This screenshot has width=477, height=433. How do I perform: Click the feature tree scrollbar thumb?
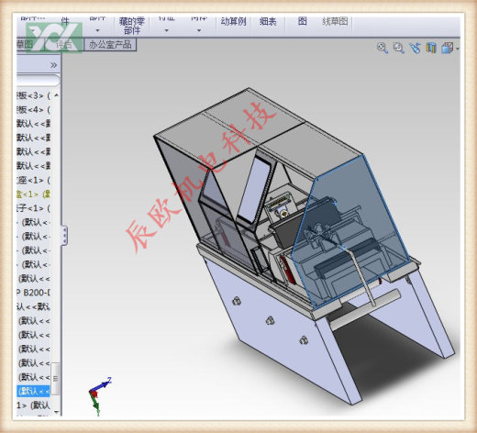coord(55,378)
